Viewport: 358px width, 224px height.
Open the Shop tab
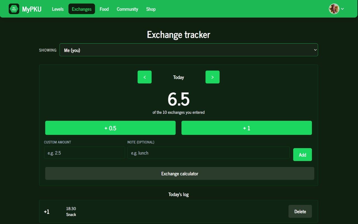pyautogui.click(x=151, y=9)
